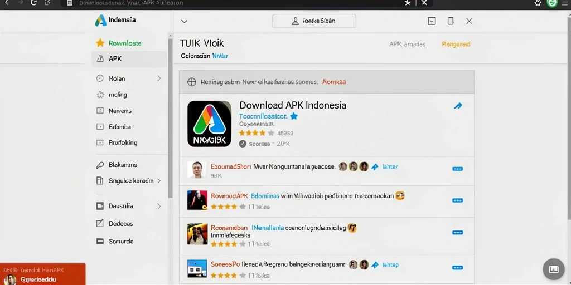Viewport: 571px width, 285px height.
Task: Click the lahtep share link
Action: [x=390, y=265]
